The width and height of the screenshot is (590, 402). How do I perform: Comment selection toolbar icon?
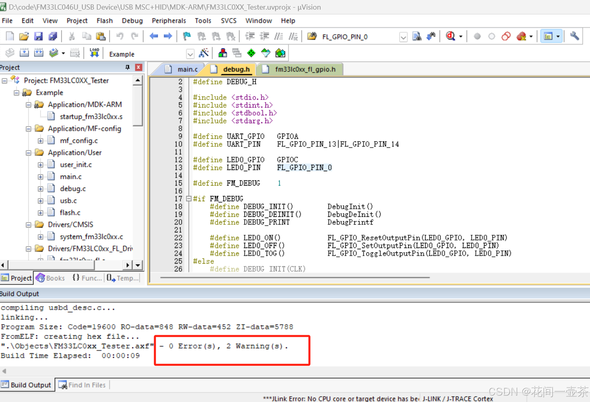tap(279, 36)
